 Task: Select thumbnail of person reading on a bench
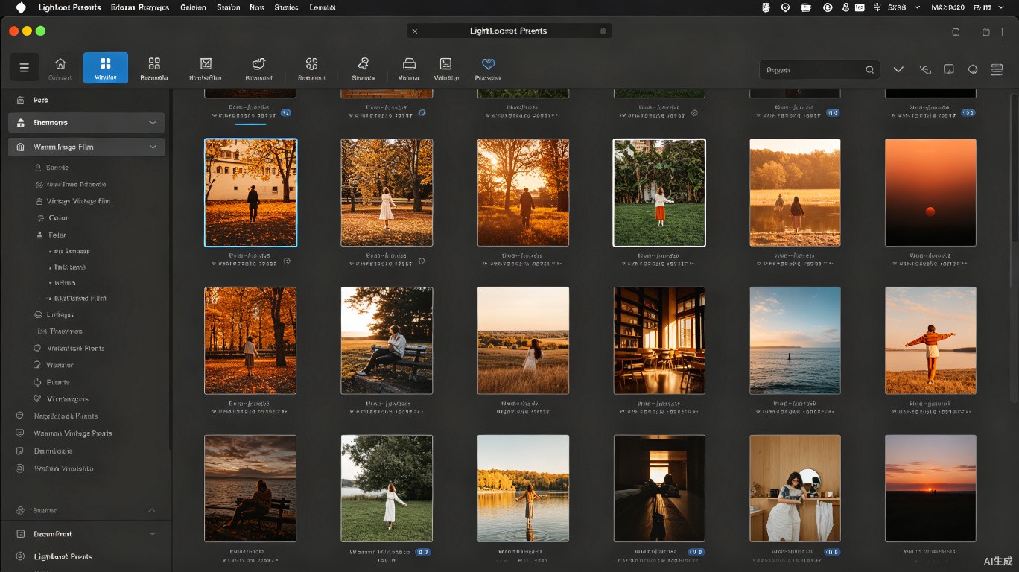tap(387, 340)
